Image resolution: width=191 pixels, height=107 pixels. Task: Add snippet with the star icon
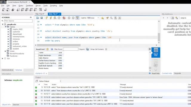point(102,18)
